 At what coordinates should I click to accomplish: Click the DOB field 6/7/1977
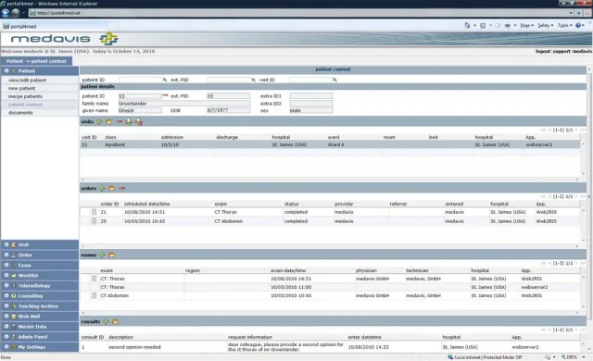pyautogui.click(x=228, y=110)
